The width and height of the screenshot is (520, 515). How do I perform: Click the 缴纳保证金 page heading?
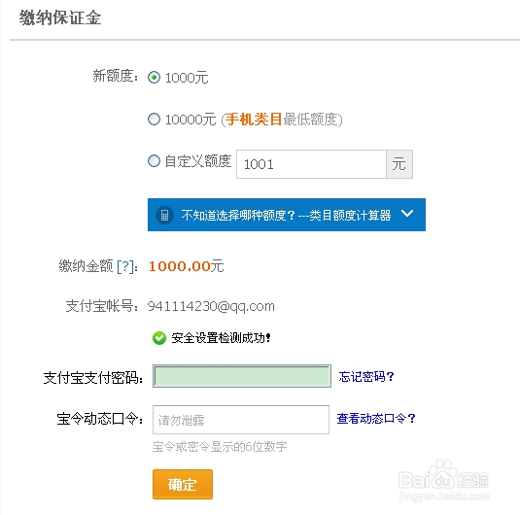[x=60, y=17]
